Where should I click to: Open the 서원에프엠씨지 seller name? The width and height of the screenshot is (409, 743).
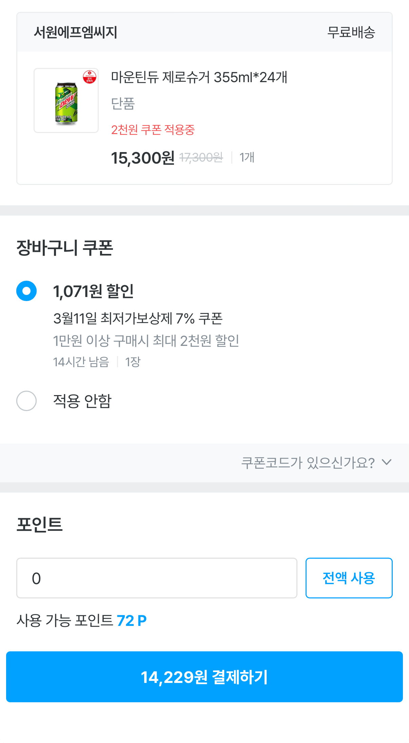click(x=76, y=33)
